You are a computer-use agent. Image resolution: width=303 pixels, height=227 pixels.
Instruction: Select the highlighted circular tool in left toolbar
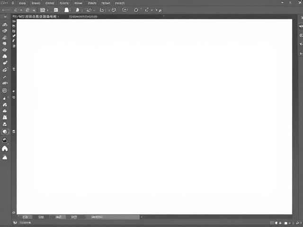pos(5,131)
